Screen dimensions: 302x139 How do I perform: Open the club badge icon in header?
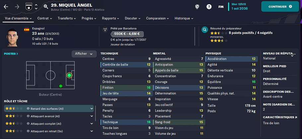[x=28, y=7]
